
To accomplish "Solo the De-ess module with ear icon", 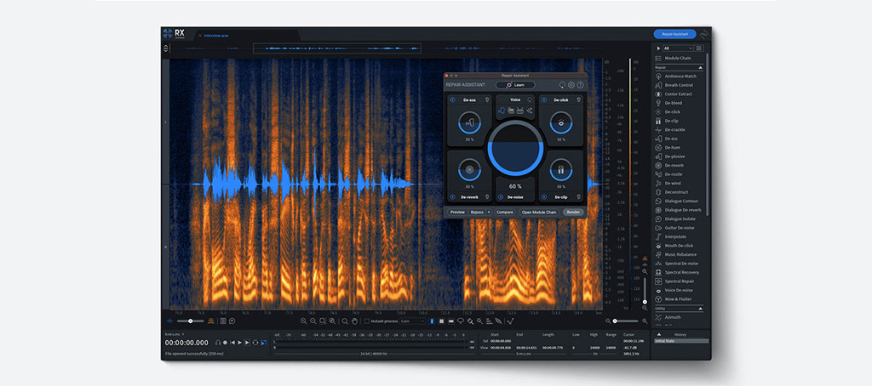I will (486, 100).
